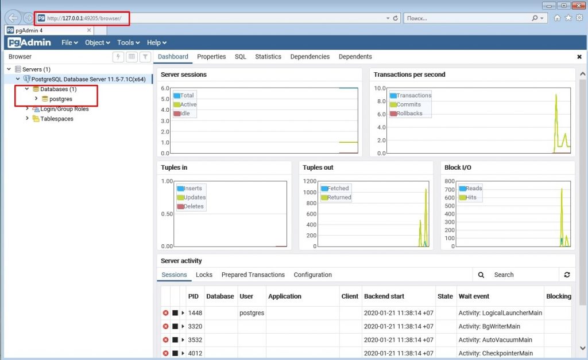588x360 pixels.
Task: Switch to the SQL tab
Action: click(240, 57)
